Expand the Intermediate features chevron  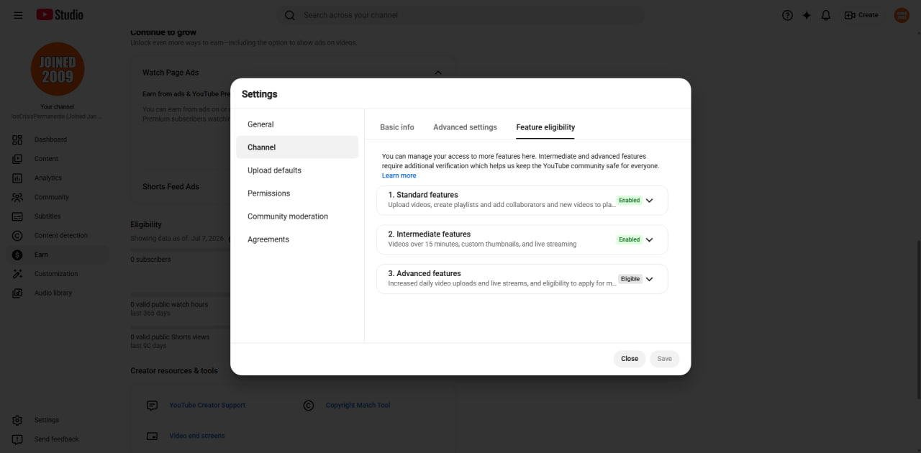coord(649,239)
